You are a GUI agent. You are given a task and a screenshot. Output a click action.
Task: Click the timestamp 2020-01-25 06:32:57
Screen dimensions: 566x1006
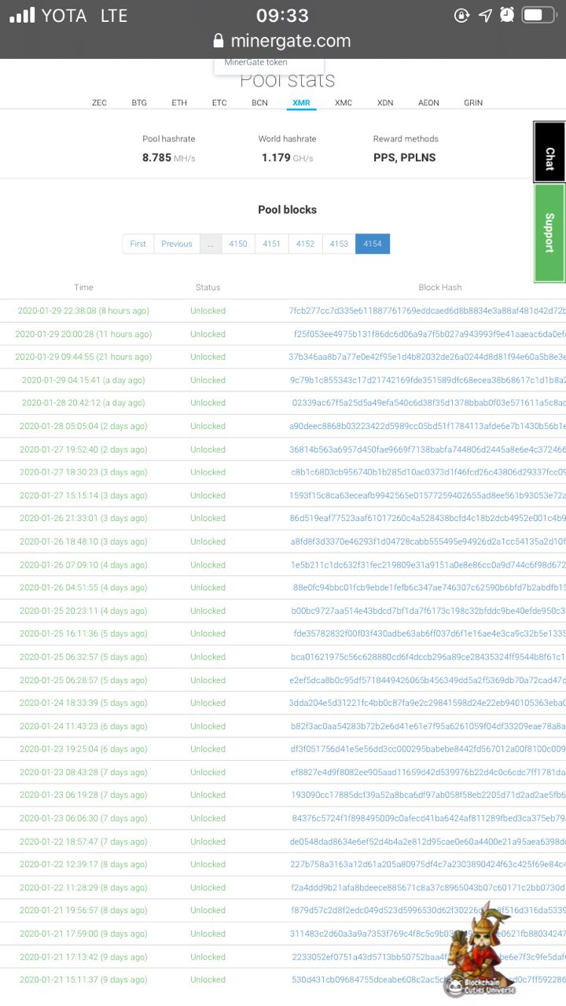(x=83, y=658)
